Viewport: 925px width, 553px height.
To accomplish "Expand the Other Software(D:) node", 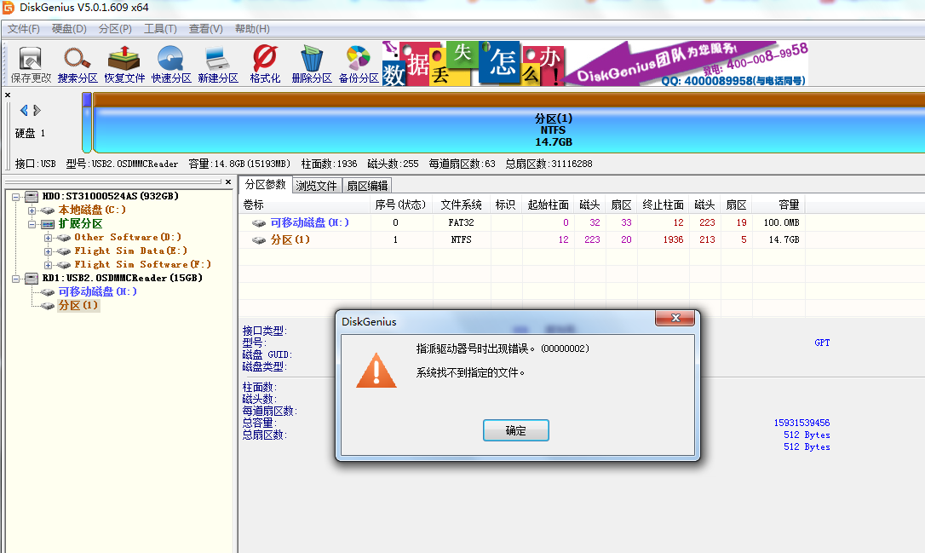I will coord(48,238).
